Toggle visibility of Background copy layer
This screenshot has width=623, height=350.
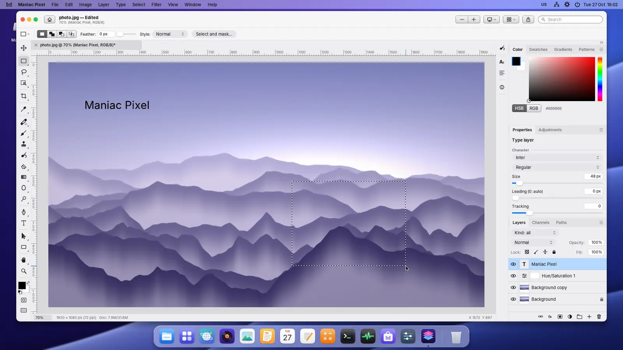pos(513,287)
